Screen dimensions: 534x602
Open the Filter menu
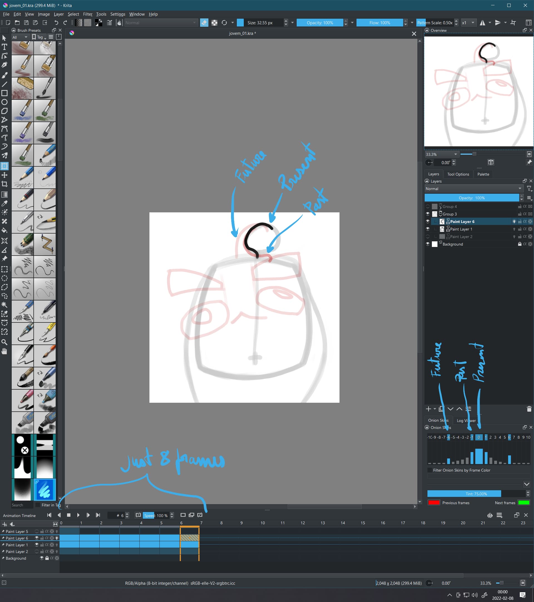pos(87,14)
